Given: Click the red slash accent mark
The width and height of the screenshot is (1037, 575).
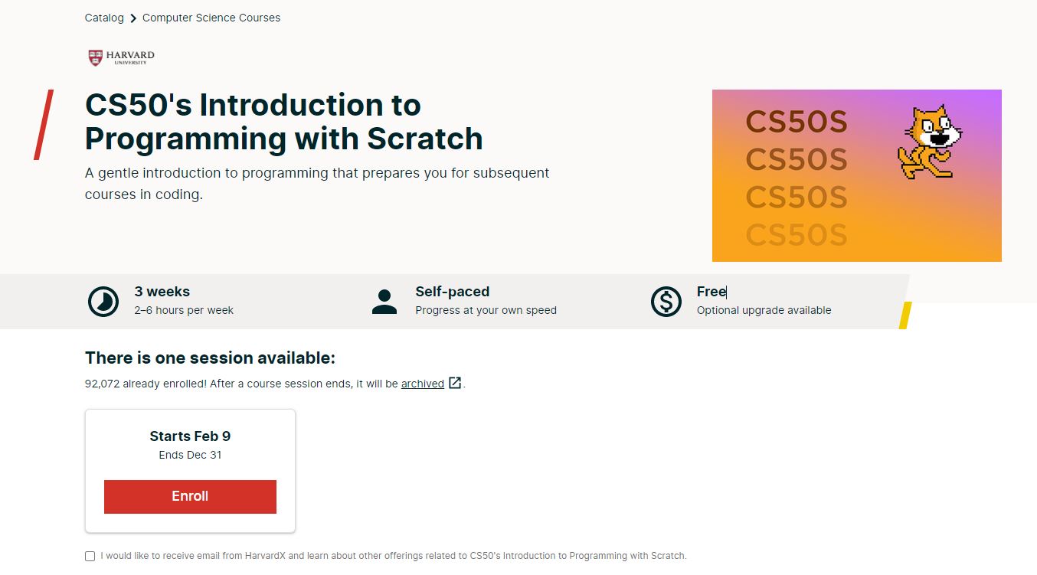Looking at the screenshot, I should [44, 125].
